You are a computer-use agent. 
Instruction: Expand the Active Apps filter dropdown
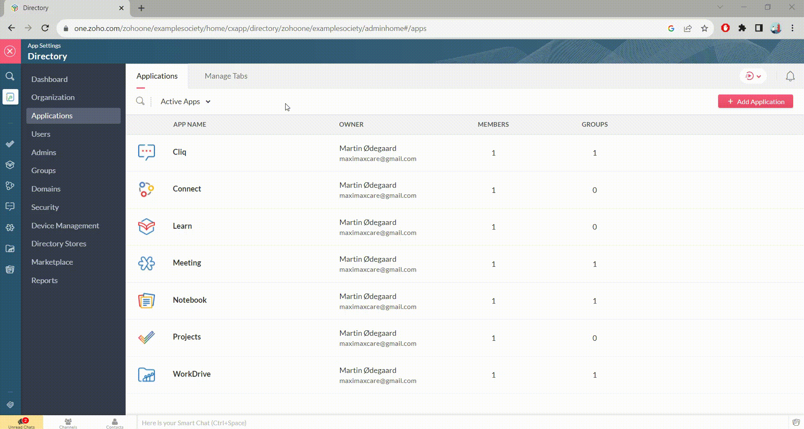(186, 102)
